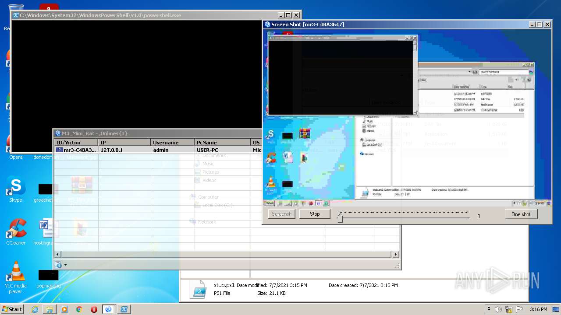This screenshot has height=315, width=561.
Task: Click Date created 7/7/2021 3:15 PM text
Action: 363,285
